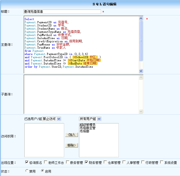Uncheck the 财务管理 checkbox
This screenshot has height=176, width=180.
click(x=86, y=162)
